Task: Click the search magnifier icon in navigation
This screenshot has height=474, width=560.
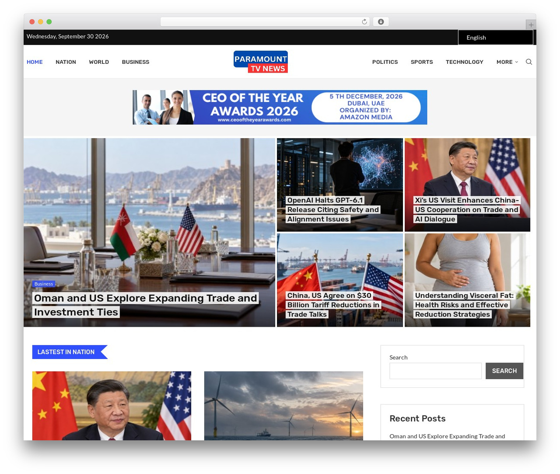Action: 528,62
